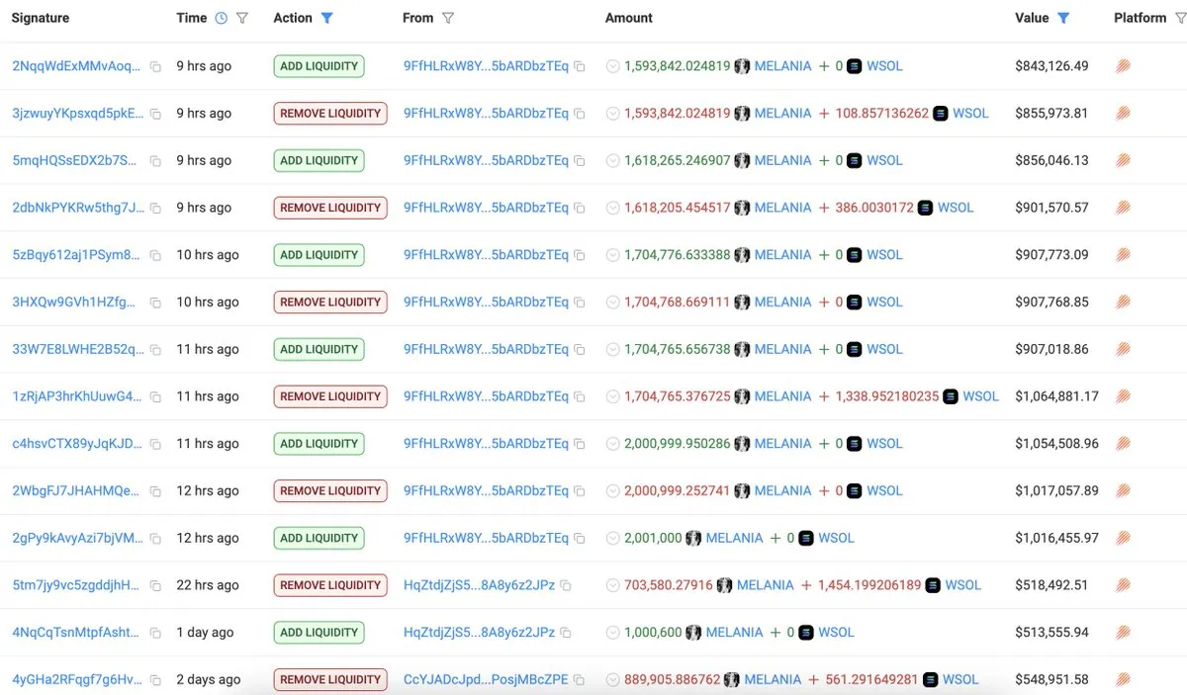
Task: Open the Time column filter
Action: (242, 18)
